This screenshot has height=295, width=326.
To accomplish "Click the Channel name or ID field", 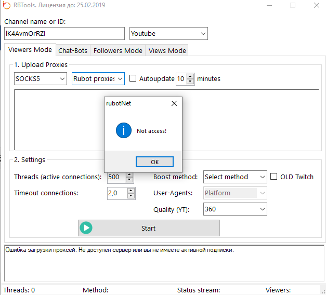I will [x=64, y=34].
